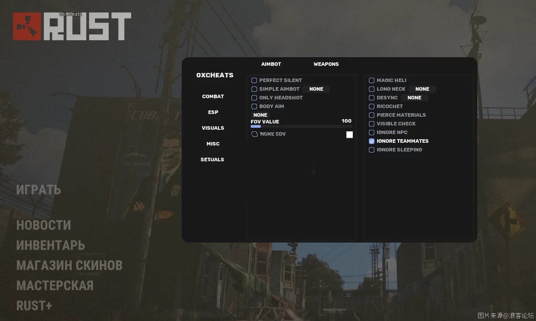Open the Combat section in sidebar

213,97
